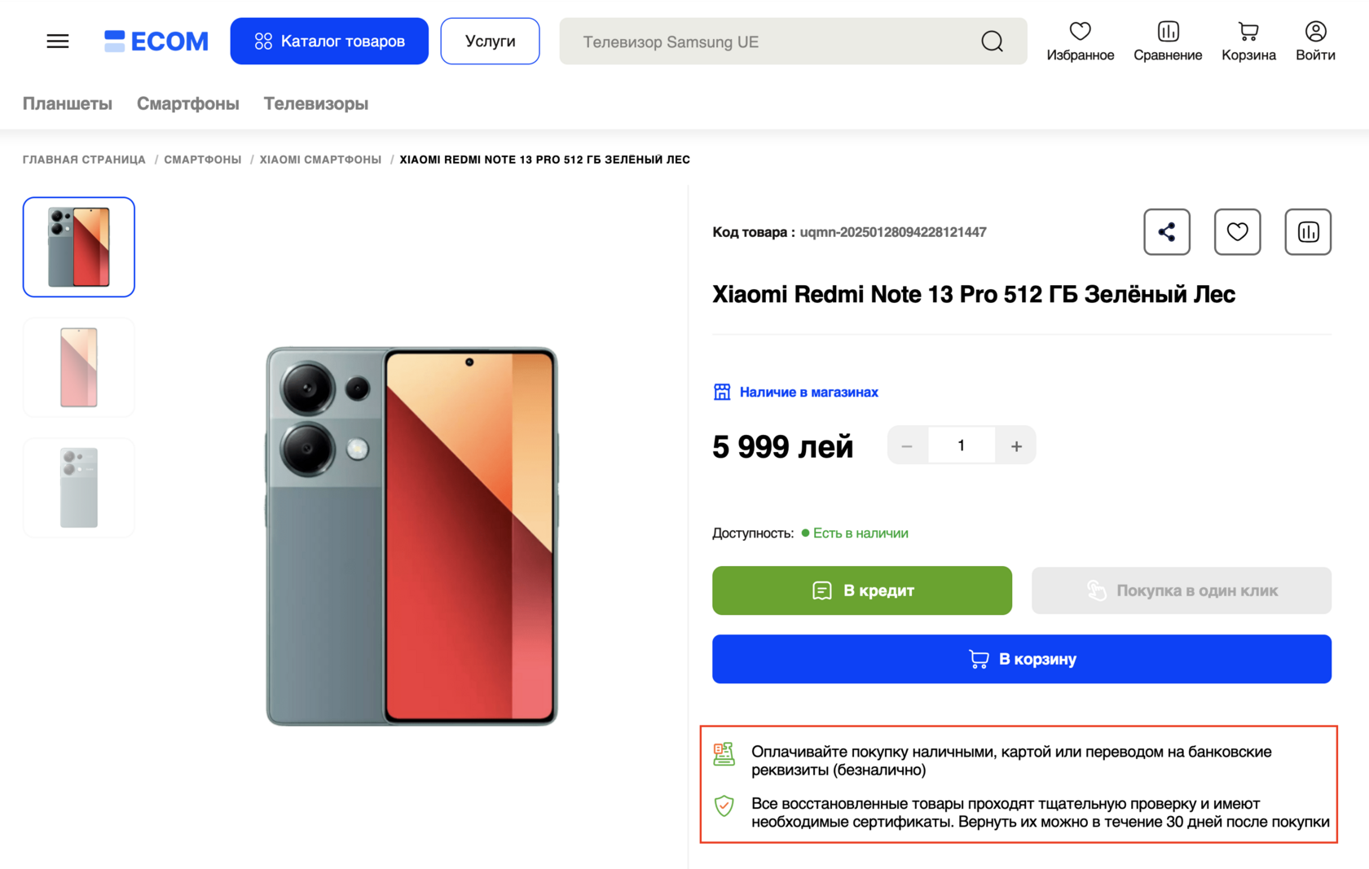
Task: Add product to comparison with chart button
Action: click(1307, 232)
